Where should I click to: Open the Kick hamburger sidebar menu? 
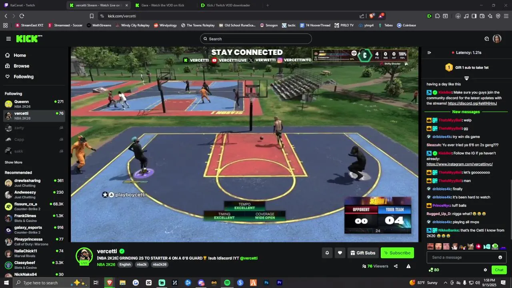coord(8,39)
